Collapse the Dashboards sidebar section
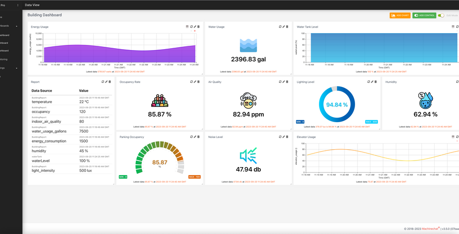 (16, 26)
